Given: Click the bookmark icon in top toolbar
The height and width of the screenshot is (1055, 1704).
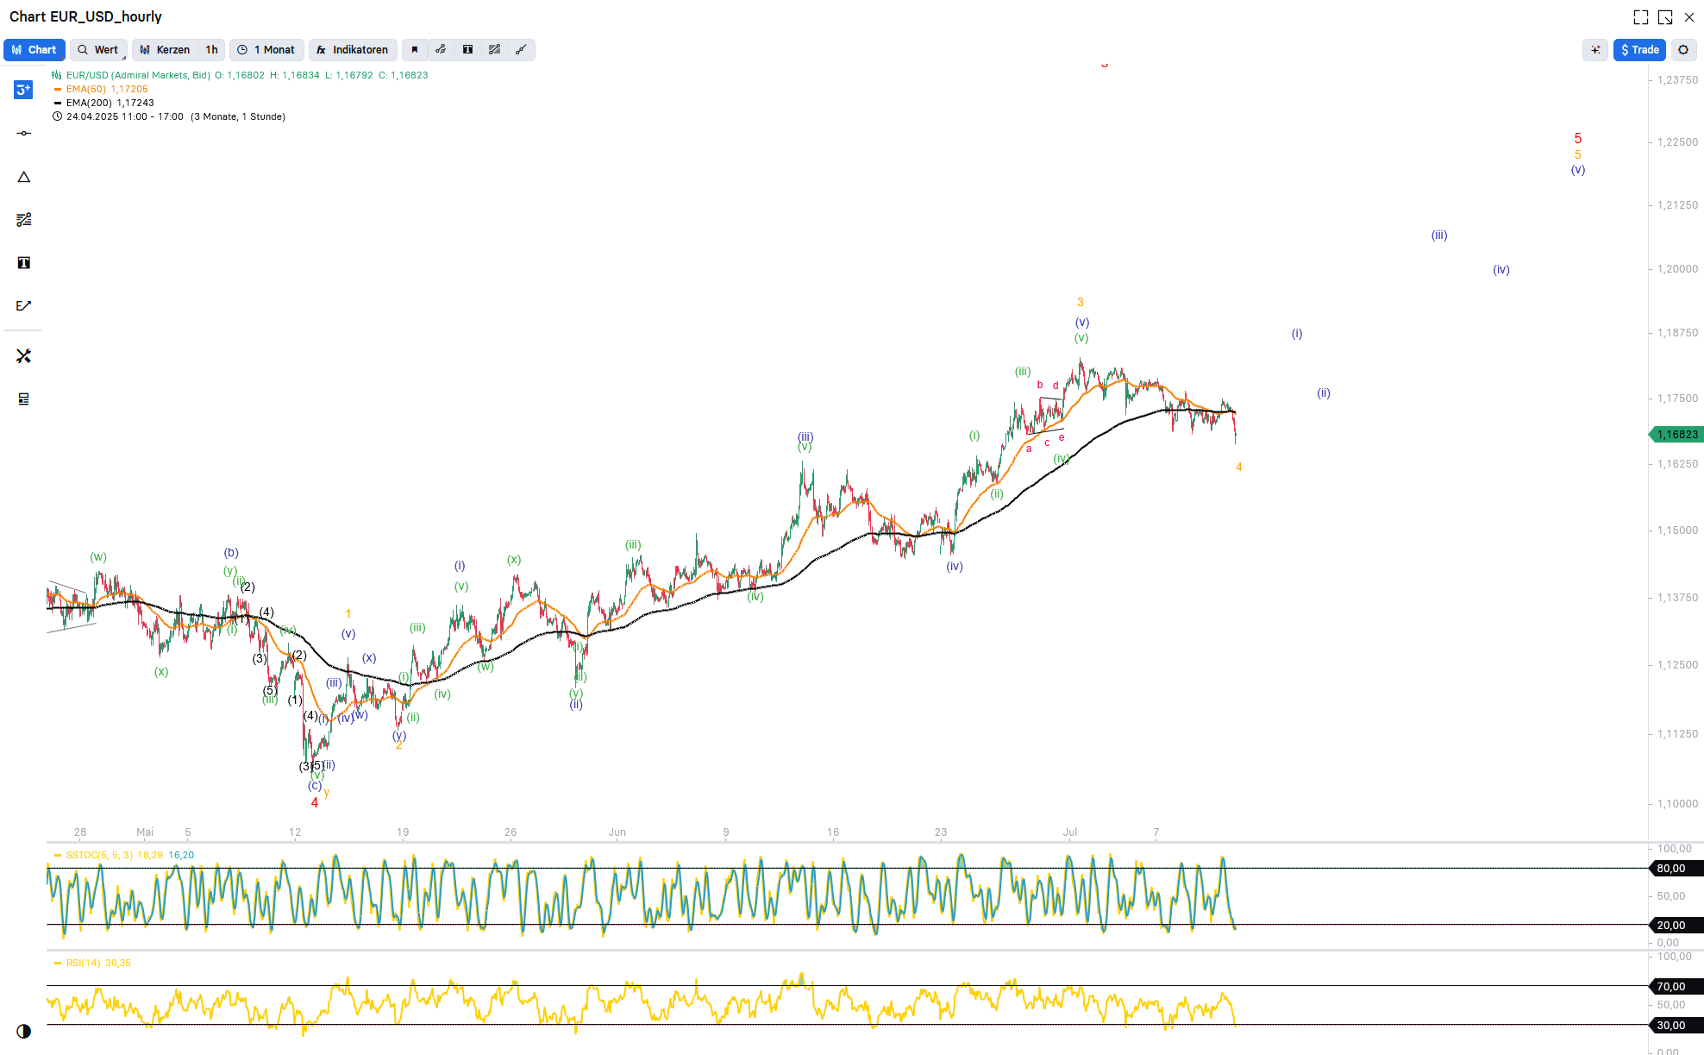Looking at the screenshot, I should pos(415,50).
